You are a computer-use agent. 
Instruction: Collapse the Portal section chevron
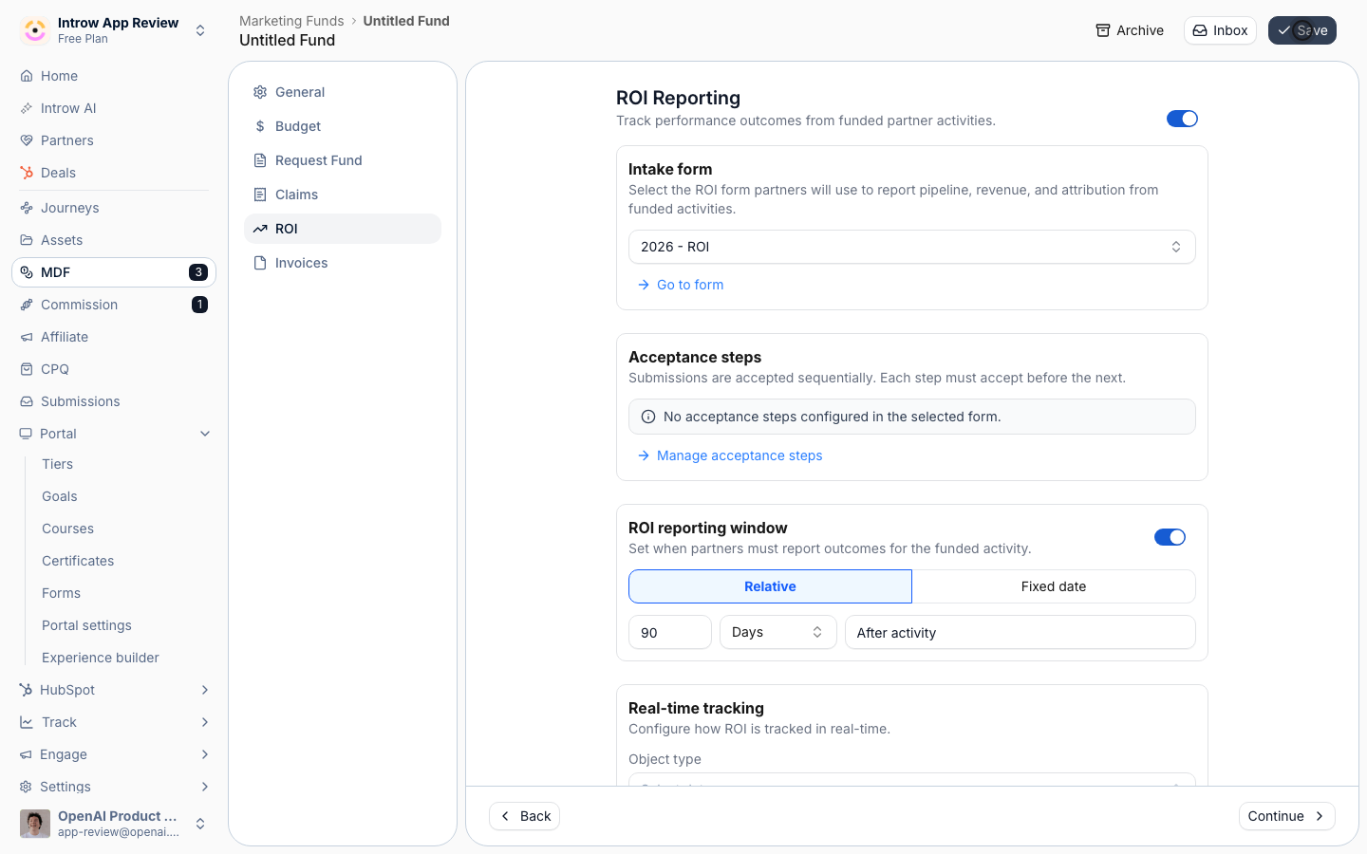(x=205, y=434)
